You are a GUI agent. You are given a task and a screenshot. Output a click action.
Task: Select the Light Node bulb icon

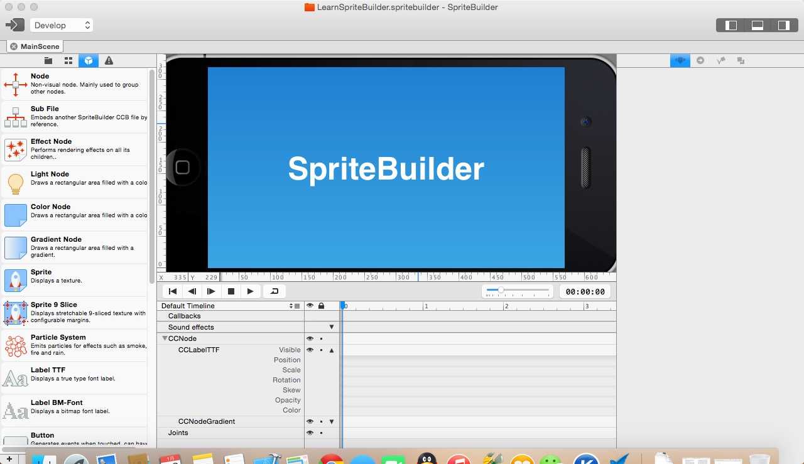[15, 183]
